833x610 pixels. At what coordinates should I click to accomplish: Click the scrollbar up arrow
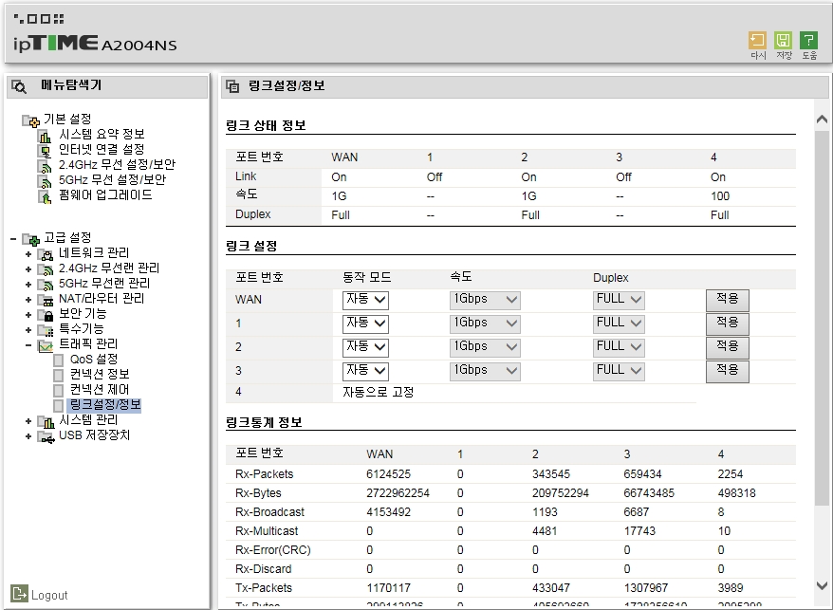coord(822,119)
